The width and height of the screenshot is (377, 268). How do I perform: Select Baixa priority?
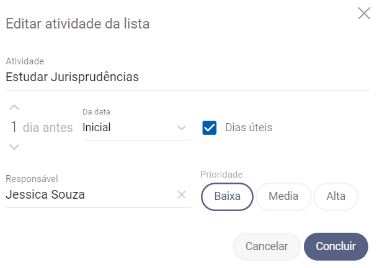227,196
